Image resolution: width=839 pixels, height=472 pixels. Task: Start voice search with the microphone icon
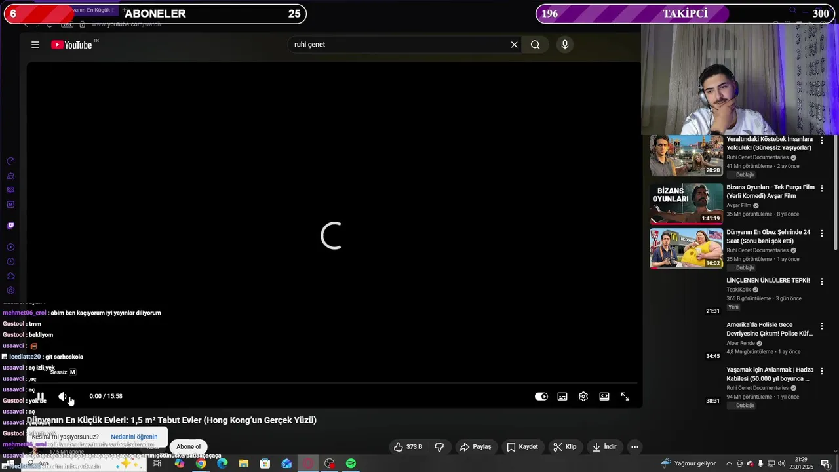(x=565, y=45)
